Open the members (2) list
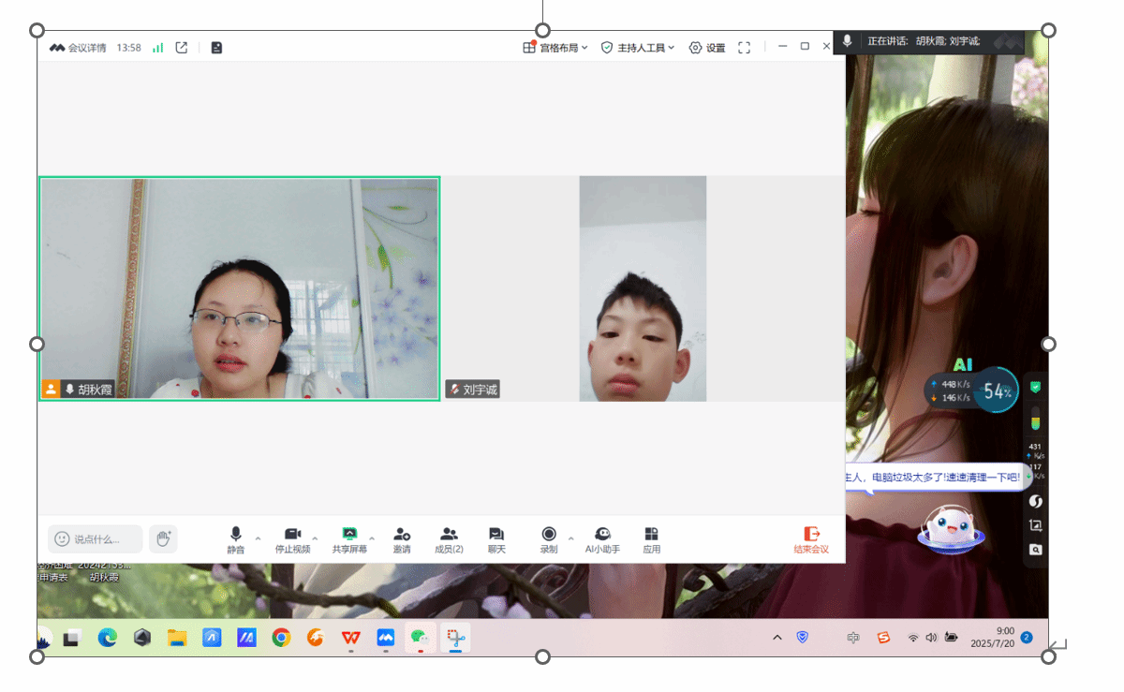 pyautogui.click(x=449, y=538)
